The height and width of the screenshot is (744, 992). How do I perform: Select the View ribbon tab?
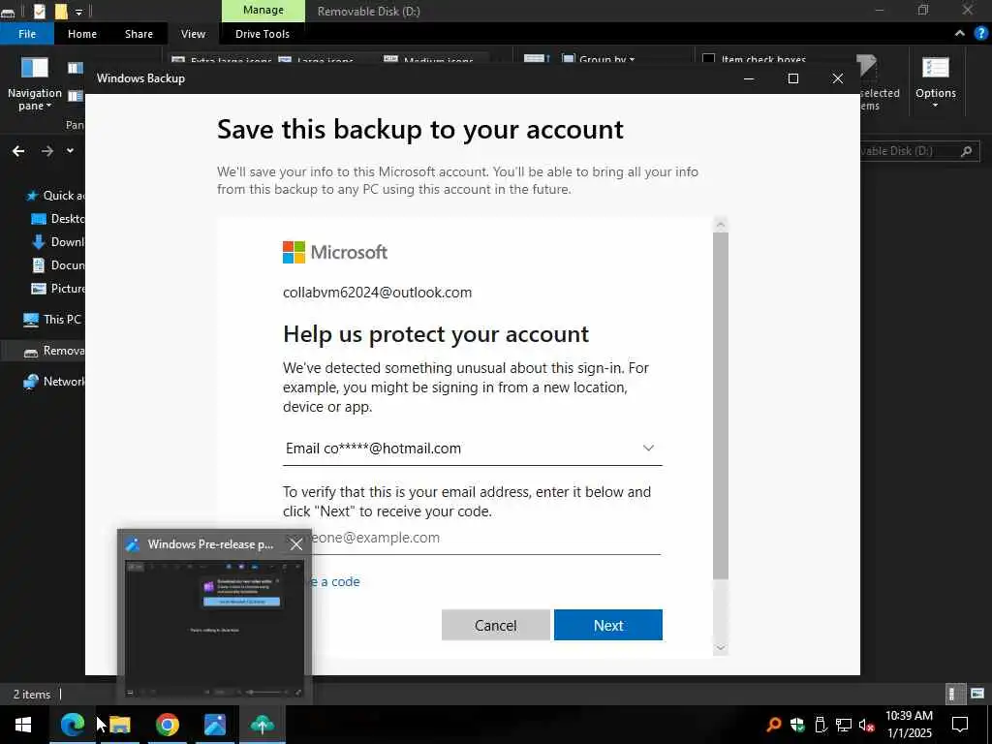(x=193, y=34)
